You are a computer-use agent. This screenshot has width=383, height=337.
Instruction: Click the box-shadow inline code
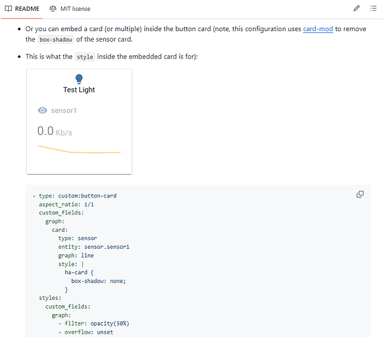tap(56, 40)
